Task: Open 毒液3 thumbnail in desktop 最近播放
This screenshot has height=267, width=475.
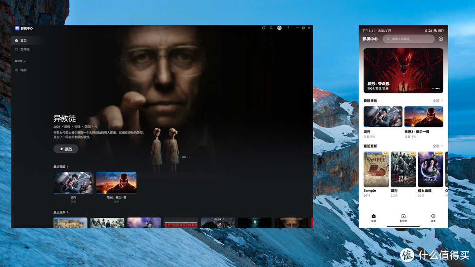Action: coord(116,183)
